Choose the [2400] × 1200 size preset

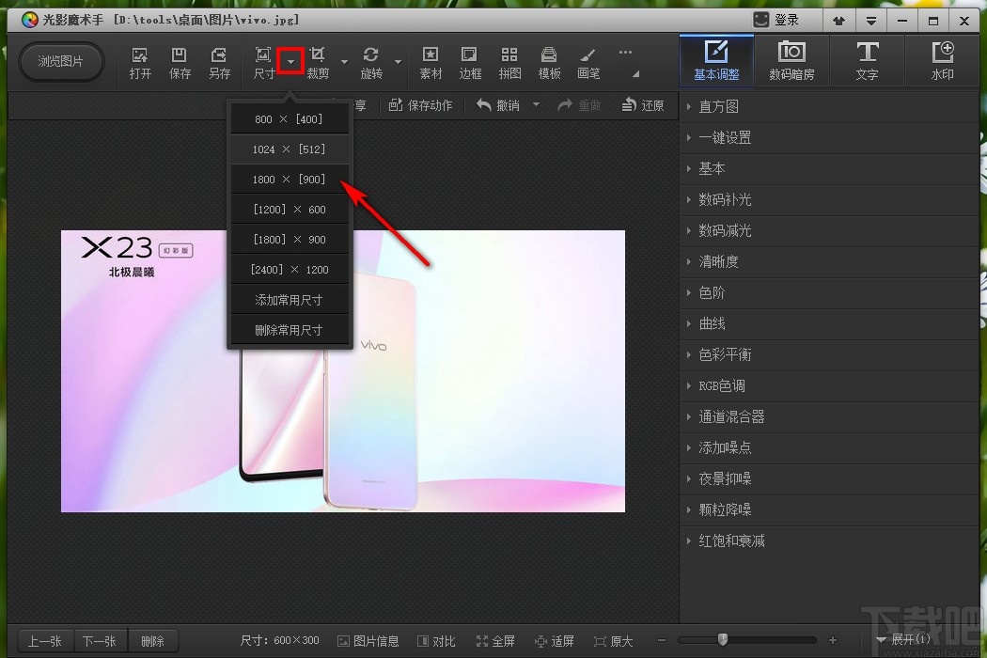click(x=290, y=270)
